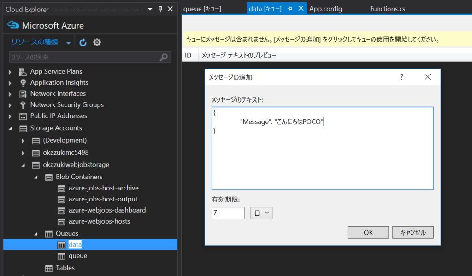The height and width of the screenshot is (276, 472).
Task: Select the azure-webjobs-dashboard text label
Action: click(x=107, y=210)
